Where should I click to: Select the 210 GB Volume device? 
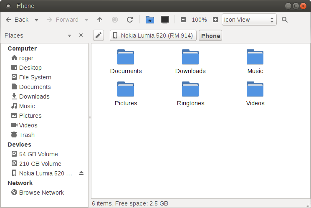45,164
